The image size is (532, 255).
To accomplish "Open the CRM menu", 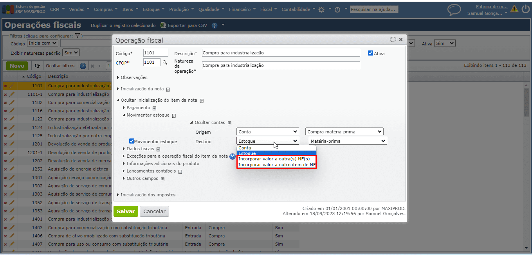I will pyautogui.click(x=57, y=9).
